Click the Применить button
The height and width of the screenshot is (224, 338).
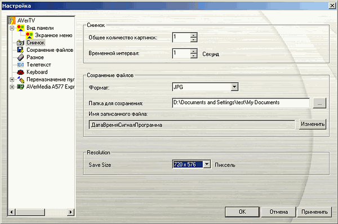(x=314, y=212)
